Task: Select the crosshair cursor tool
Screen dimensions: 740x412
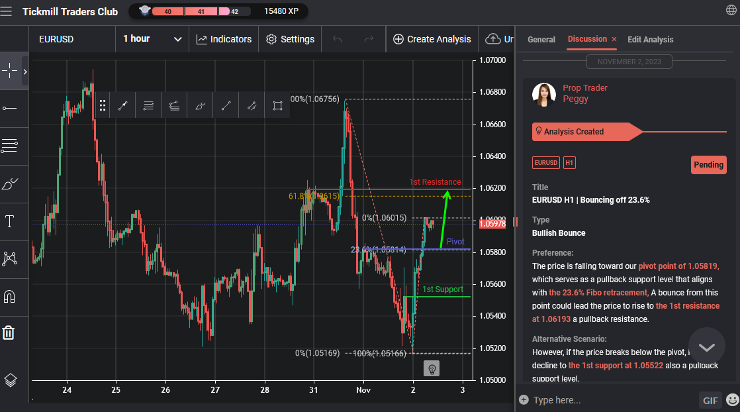Action: 9,72
